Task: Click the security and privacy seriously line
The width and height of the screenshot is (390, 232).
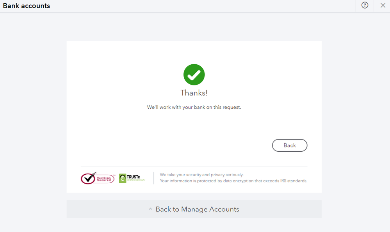Action: [201, 175]
